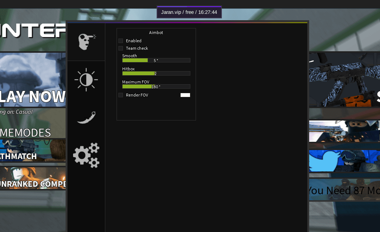Open the white Render FOV color swatch
The image size is (380, 232).
[185, 95]
